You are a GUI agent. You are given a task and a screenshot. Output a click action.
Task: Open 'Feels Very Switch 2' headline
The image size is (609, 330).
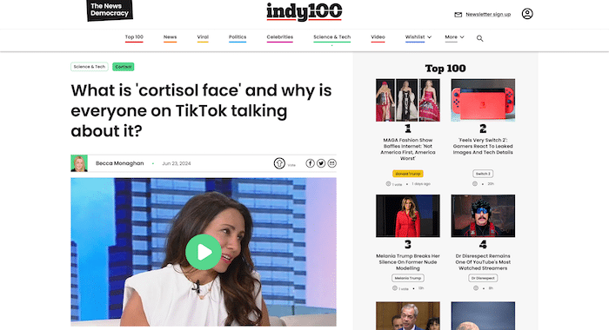point(483,146)
